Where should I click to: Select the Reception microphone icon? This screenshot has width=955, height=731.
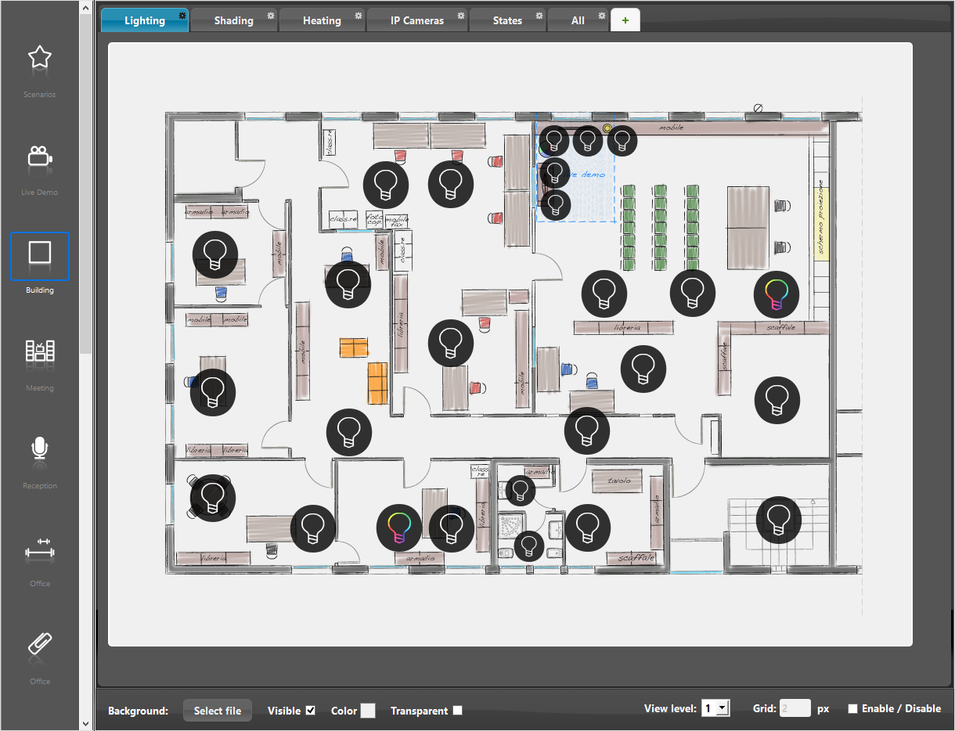(39, 448)
